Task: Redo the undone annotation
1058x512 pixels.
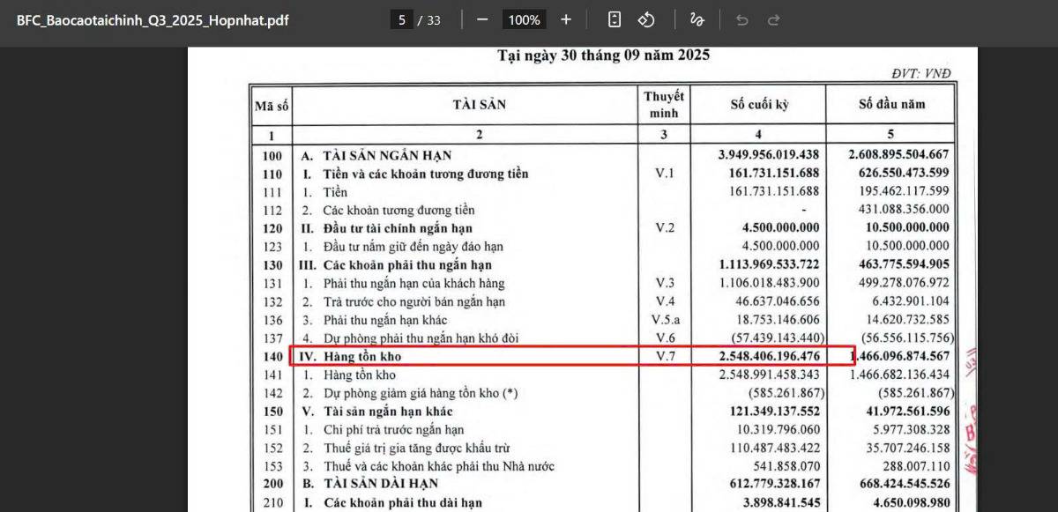Action: pyautogui.click(x=773, y=19)
